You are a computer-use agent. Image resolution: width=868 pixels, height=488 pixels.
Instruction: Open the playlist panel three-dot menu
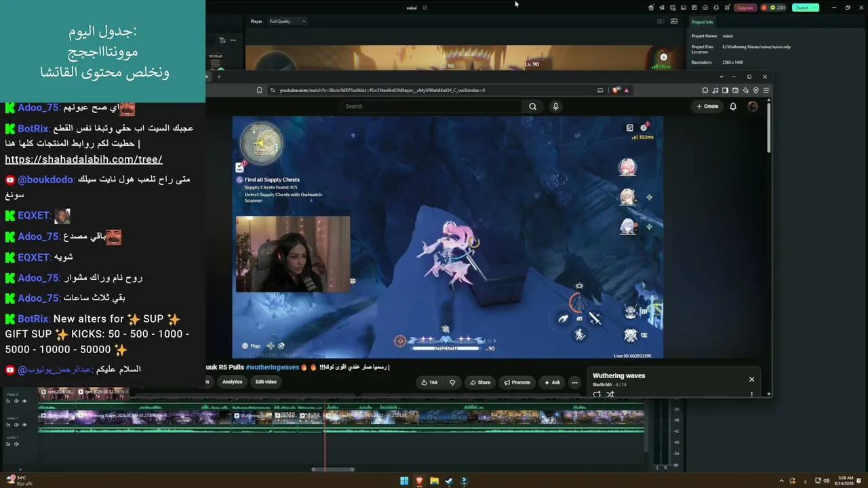pos(751,394)
